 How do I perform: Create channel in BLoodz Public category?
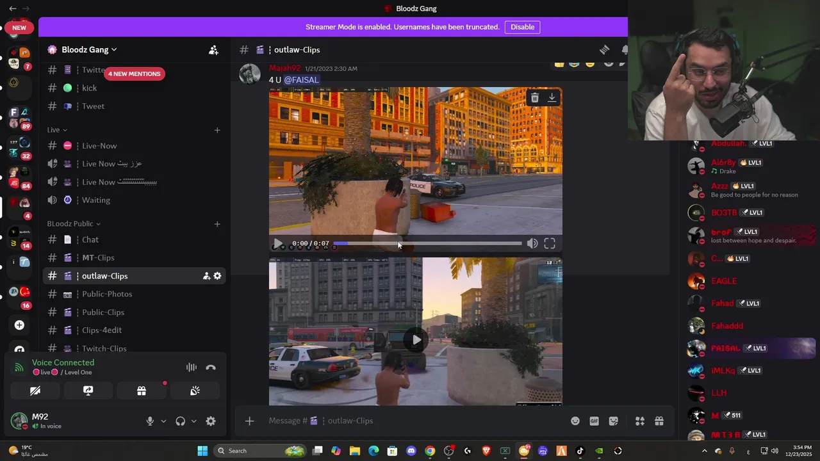click(217, 224)
